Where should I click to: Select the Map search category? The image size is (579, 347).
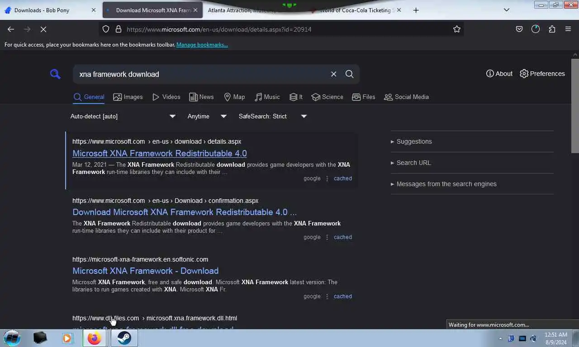(234, 97)
